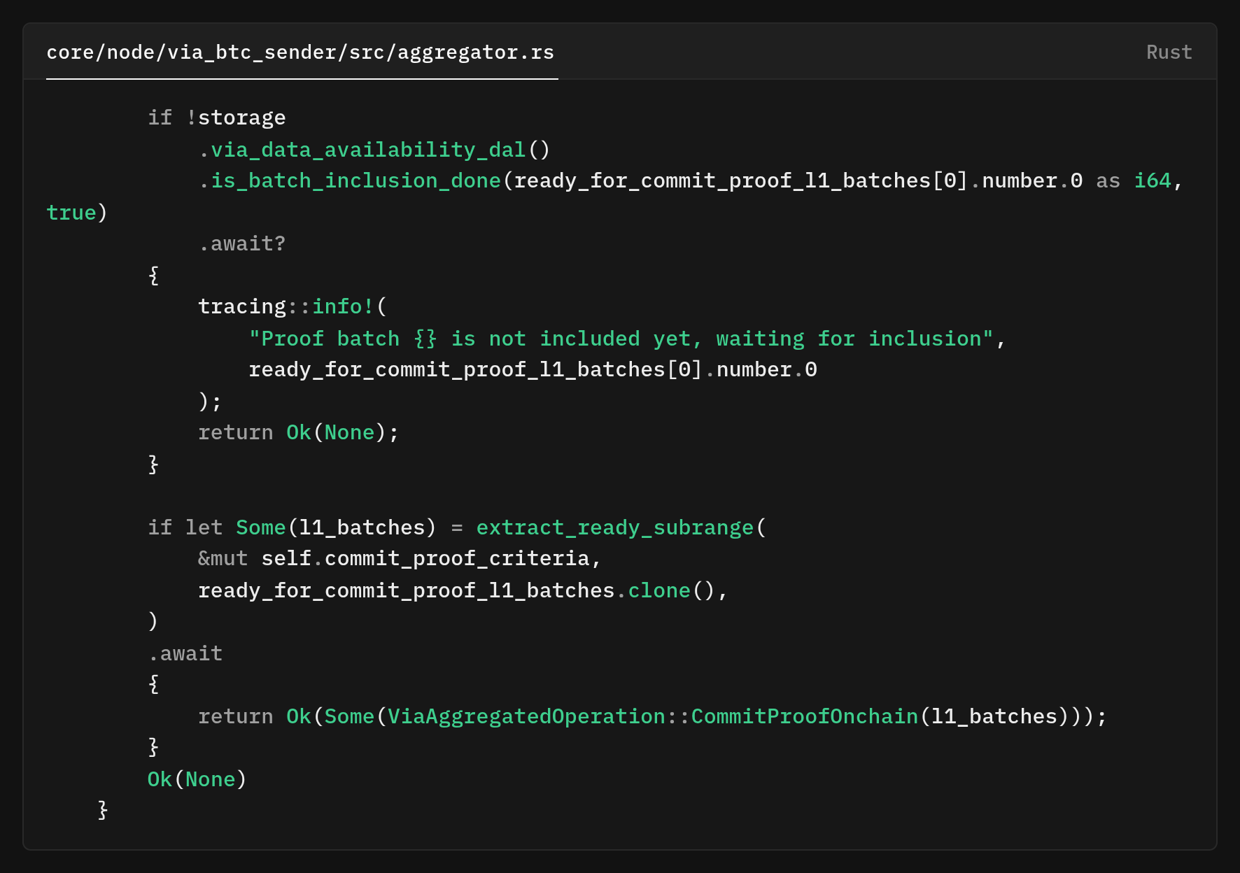Click the extract_ready_subrange function call
The width and height of the screenshot is (1240, 873).
click(x=614, y=527)
